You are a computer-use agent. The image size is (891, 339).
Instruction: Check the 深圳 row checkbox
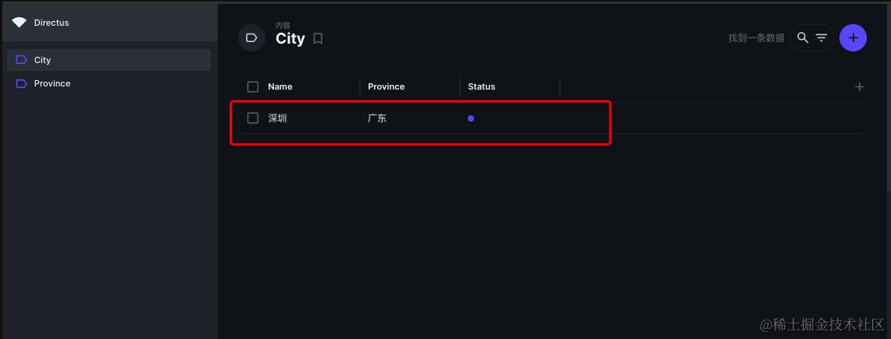[252, 118]
